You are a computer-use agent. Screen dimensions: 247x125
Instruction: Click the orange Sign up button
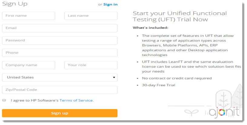[x=60, y=113]
